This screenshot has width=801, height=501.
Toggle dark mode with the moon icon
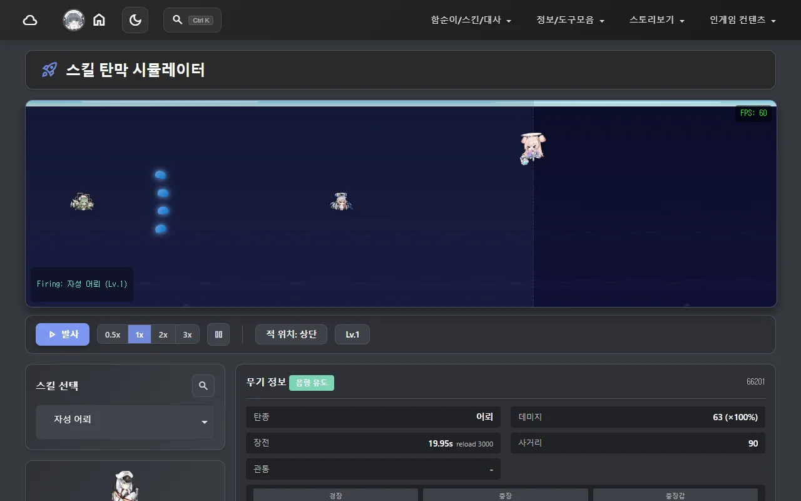click(135, 20)
